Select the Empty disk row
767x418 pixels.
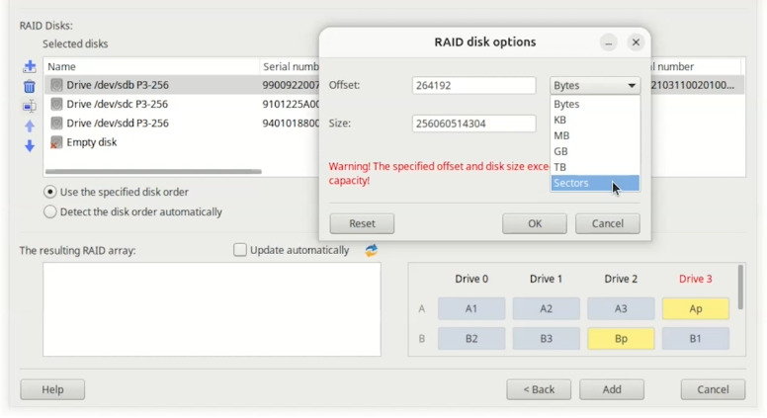[182, 142]
